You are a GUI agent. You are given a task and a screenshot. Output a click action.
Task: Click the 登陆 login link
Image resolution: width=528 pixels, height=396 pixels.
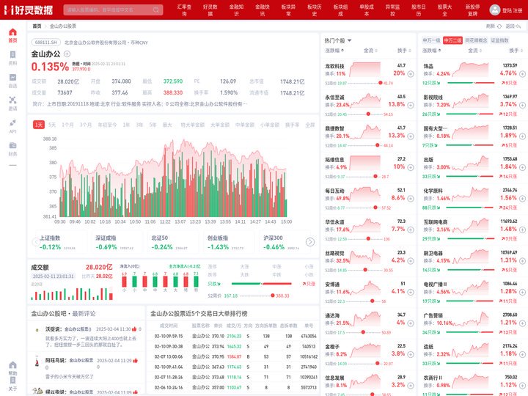click(507, 10)
